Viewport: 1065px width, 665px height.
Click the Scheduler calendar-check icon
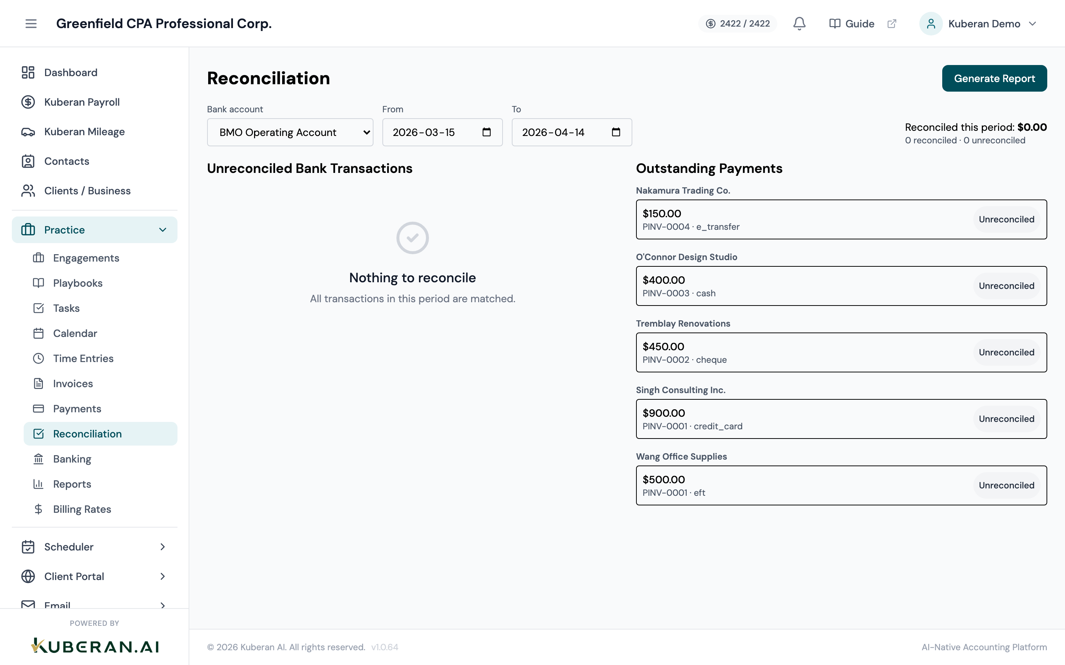[x=28, y=547]
